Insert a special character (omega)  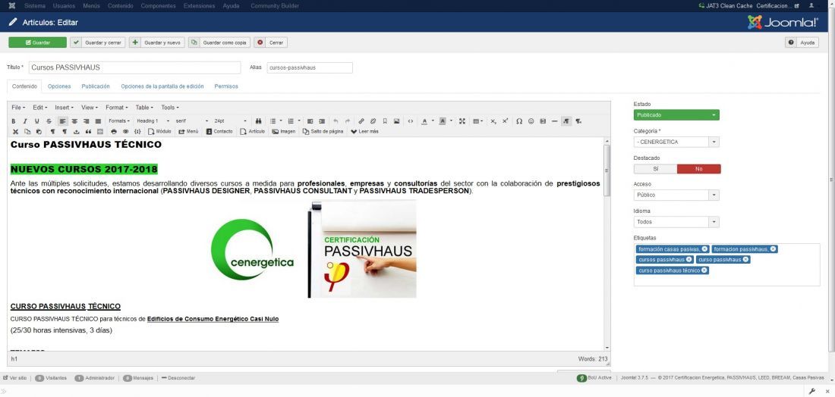coord(519,121)
